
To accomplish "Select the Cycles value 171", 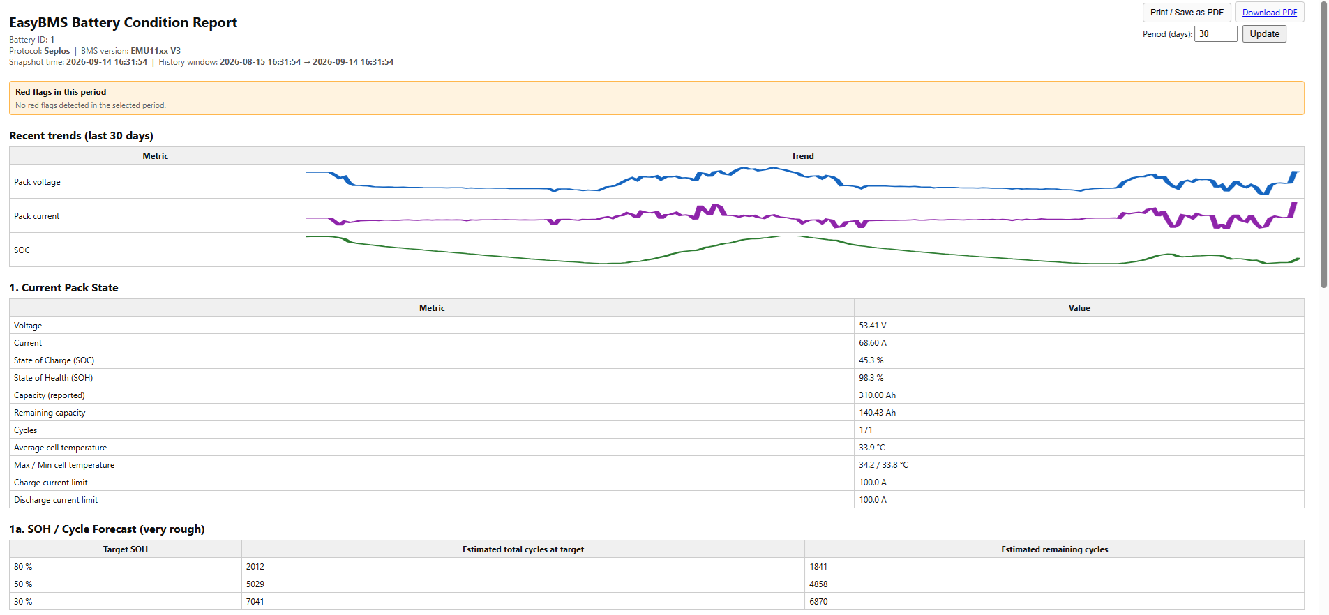I will point(866,430).
